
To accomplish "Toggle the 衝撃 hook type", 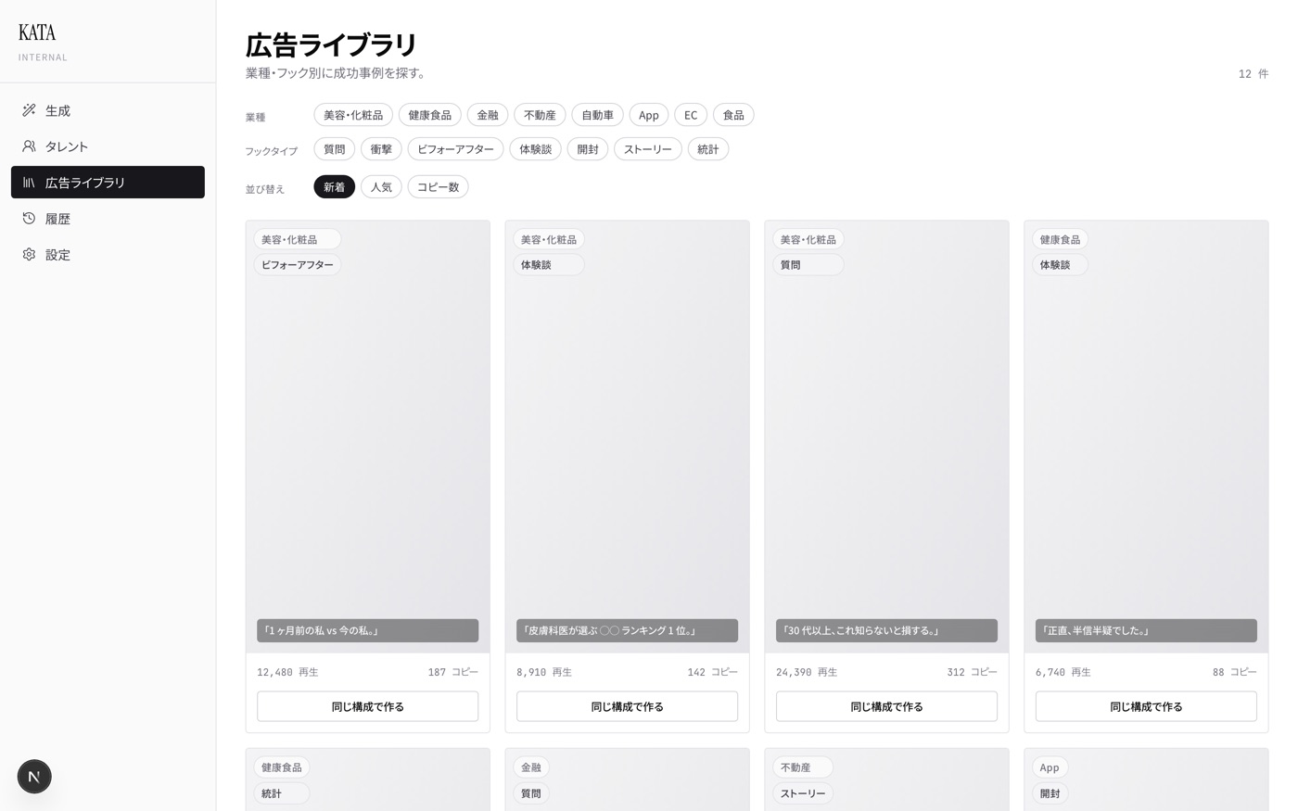I will (381, 149).
